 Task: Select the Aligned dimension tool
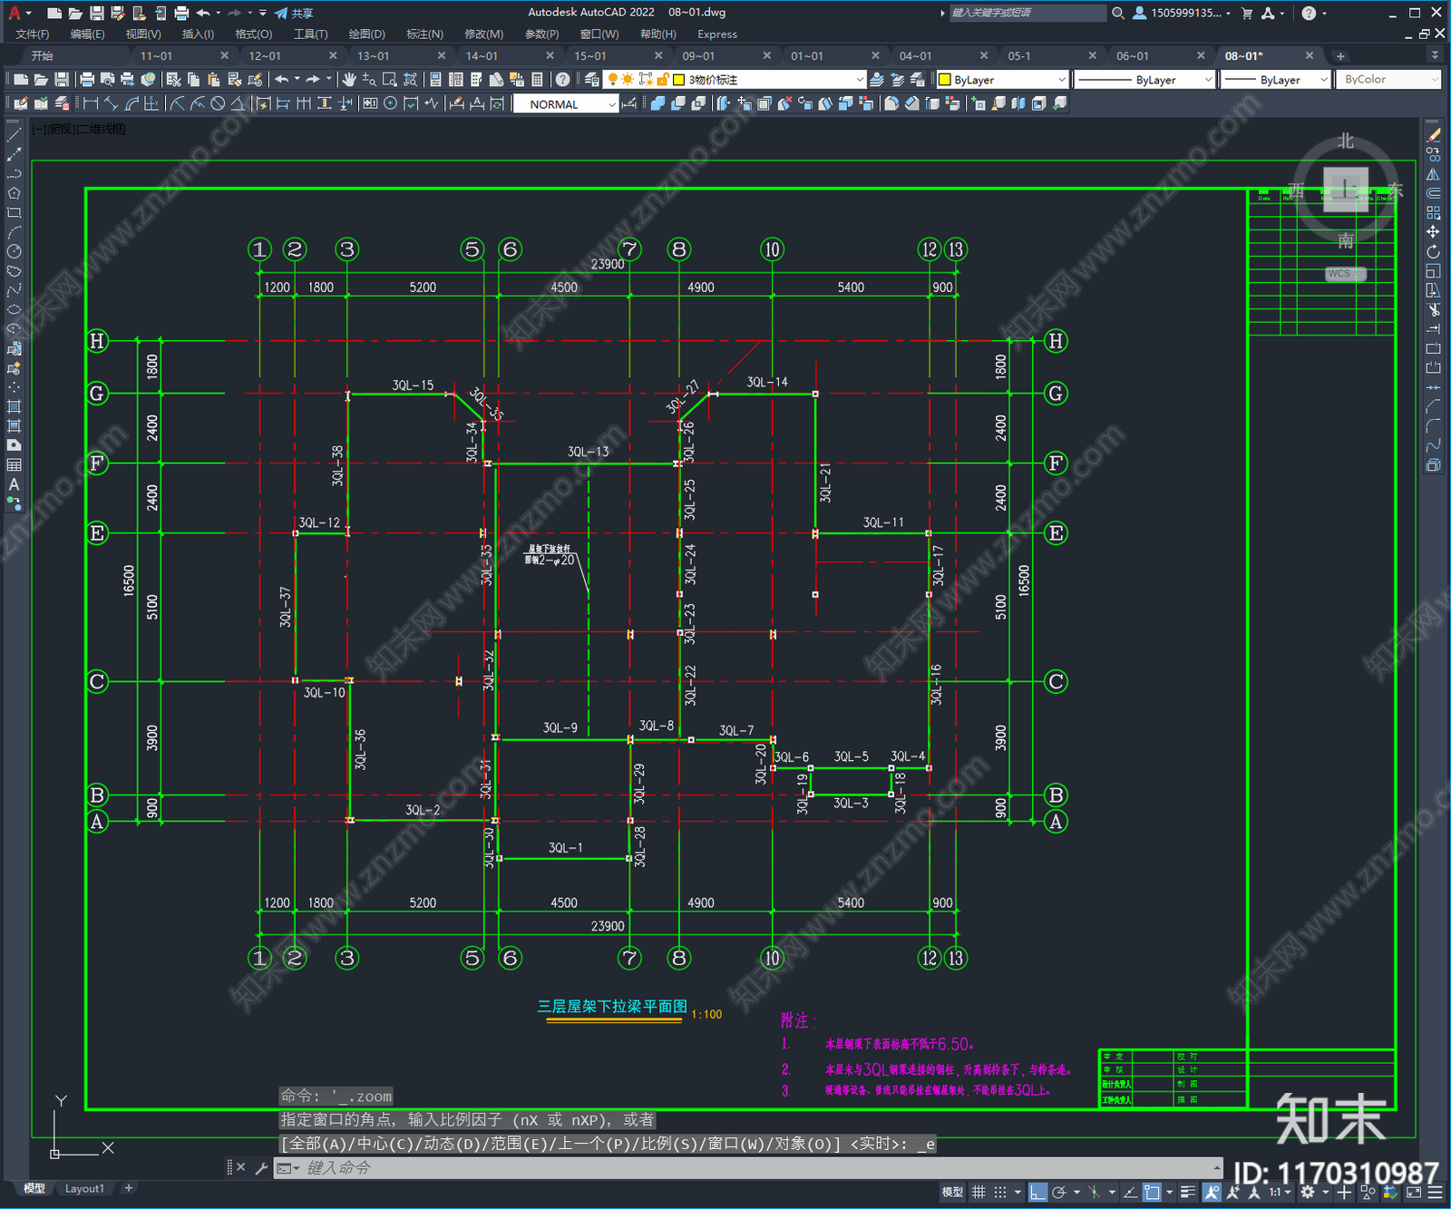[111, 103]
